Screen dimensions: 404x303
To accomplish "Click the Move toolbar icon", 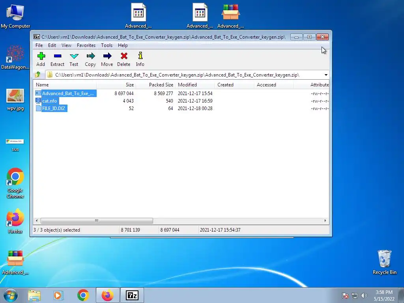I will coord(107,60).
